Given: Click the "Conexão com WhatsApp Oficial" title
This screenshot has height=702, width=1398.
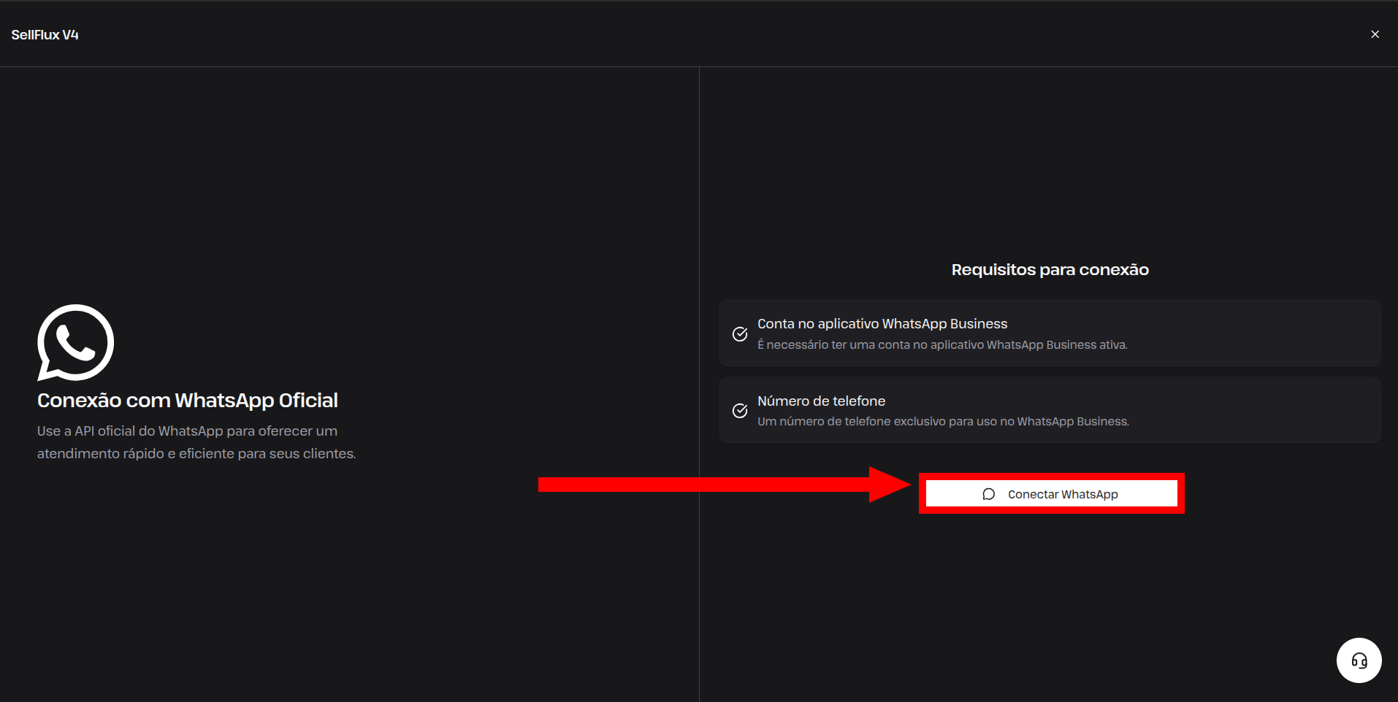Looking at the screenshot, I should click(x=188, y=401).
